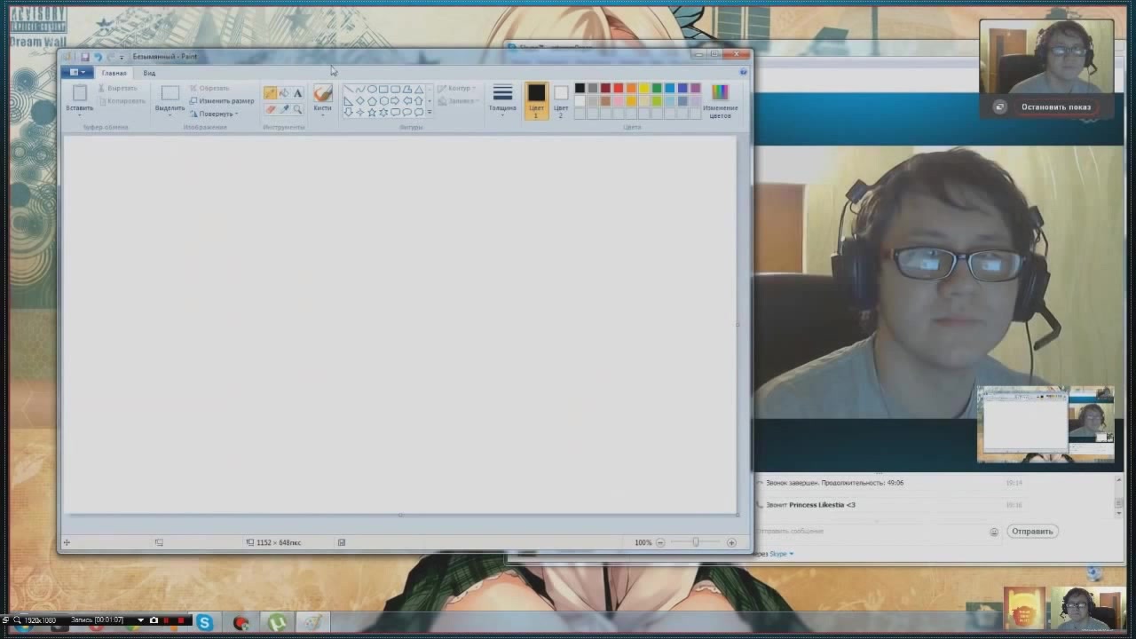This screenshot has height=639, width=1136.
Task: Pick the Color picker eyedropper tool
Action: pyautogui.click(x=284, y=109)
